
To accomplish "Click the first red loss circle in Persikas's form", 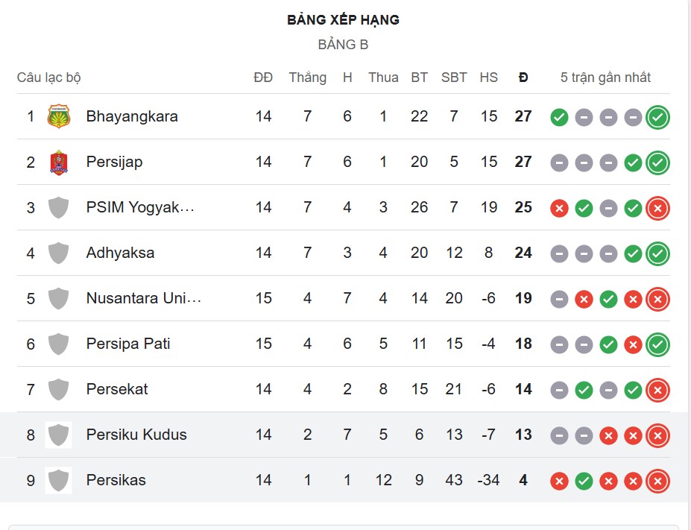I will pos(558,481).
